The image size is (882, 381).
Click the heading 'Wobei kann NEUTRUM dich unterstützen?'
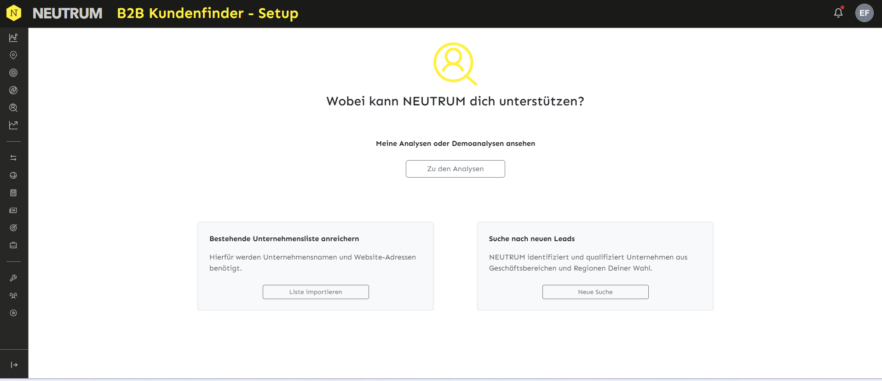(455, 101)
